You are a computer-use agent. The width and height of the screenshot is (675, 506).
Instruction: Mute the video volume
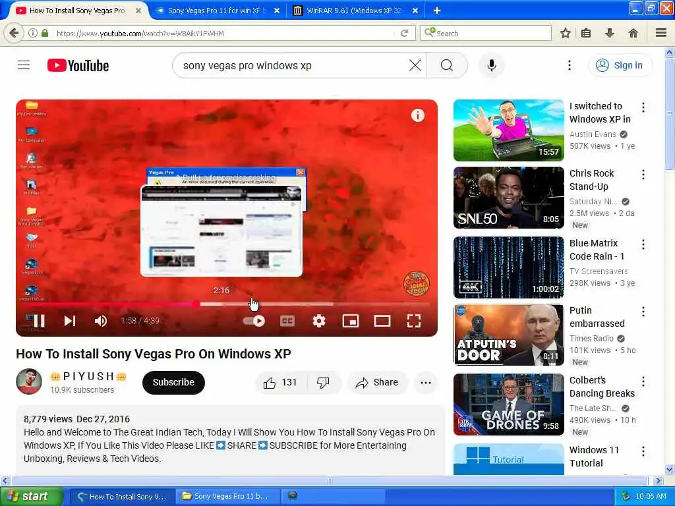click(101, 321)
